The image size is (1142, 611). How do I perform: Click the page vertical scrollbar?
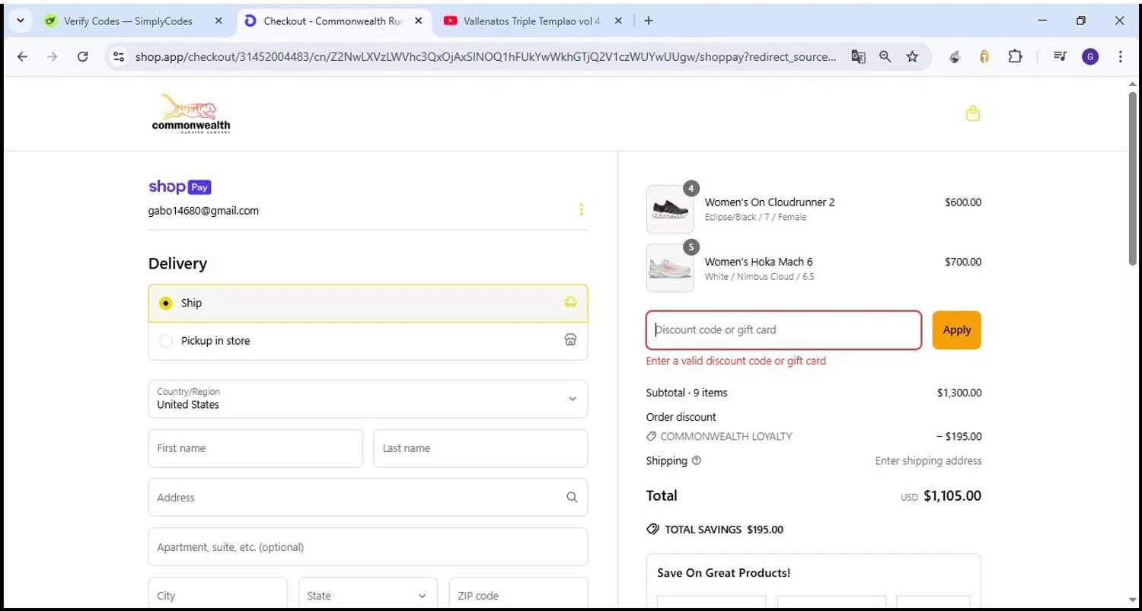(1132, 179)
